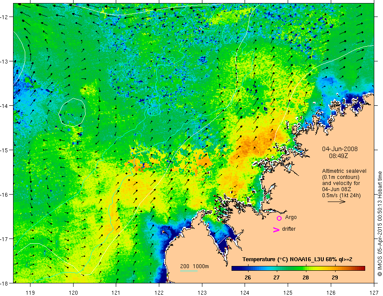The width and height of the screenshot is (383, 296).
Task: Click the 0.5m/s velocity scale arrow
Action: click(x=336, y=202)
